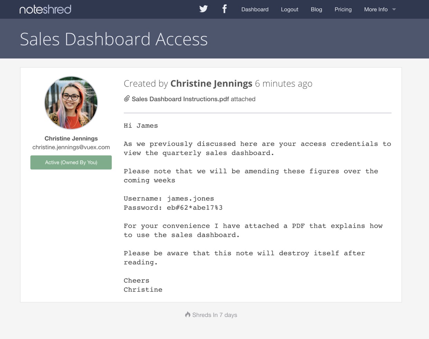Click the Christine Jennings name under the avatar
The width and height of the screenshot is (429, 339).
pos(71,138)
